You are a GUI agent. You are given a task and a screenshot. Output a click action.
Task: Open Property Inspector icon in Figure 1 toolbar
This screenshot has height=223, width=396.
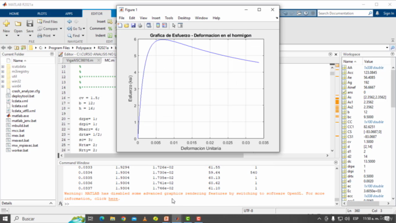180,25
